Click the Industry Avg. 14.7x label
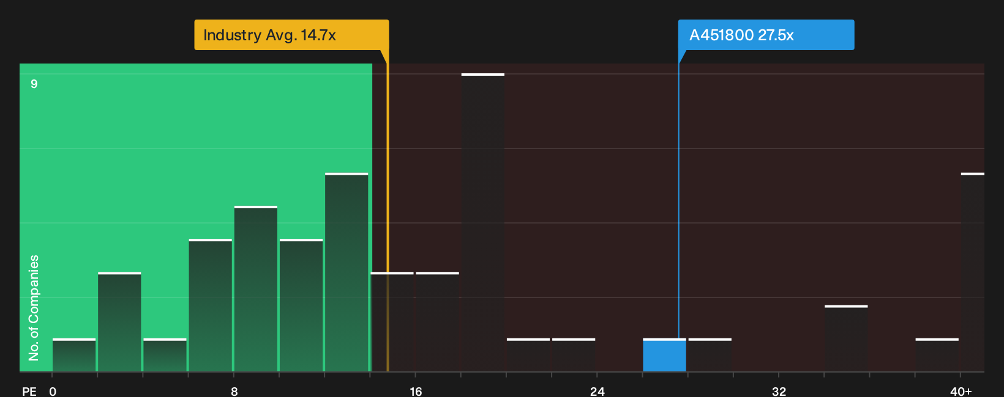The image size is (1004, 397). 291,35
